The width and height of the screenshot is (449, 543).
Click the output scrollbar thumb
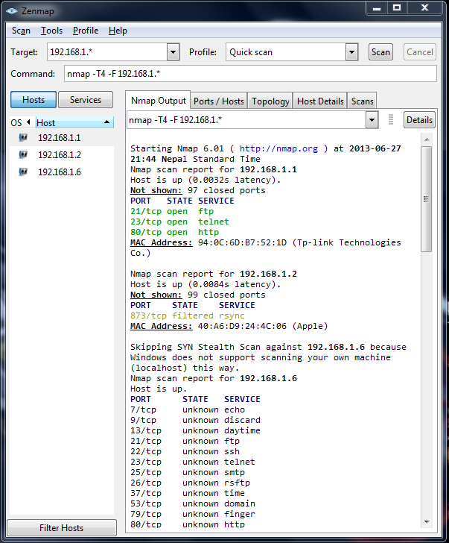pos(427,199)
